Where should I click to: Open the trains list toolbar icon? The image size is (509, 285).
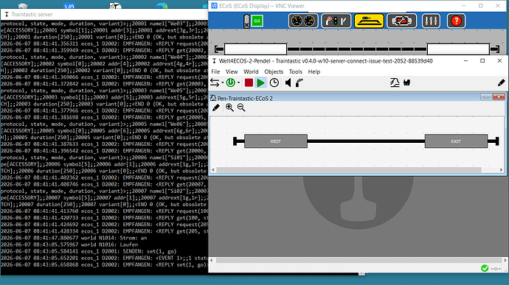(x=406, y=82)
